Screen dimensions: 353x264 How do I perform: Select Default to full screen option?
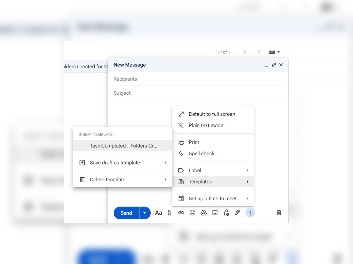point(213,114)
